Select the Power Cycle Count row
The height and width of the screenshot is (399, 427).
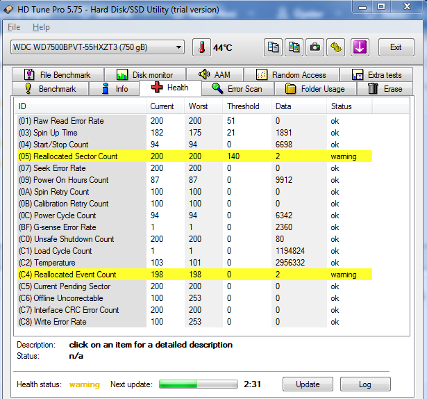pyautogui.click(x=194, y=215)
